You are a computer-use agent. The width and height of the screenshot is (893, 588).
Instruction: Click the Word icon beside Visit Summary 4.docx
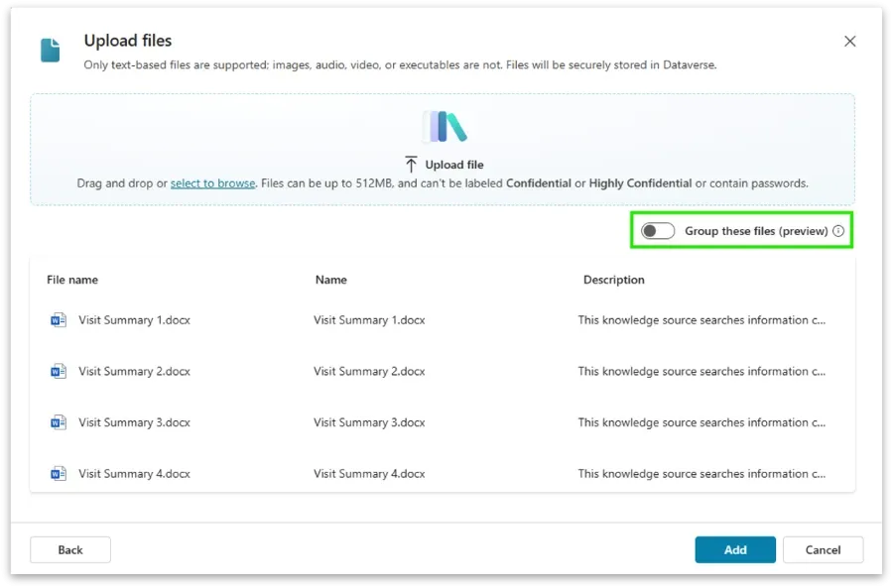coord(58,473)
